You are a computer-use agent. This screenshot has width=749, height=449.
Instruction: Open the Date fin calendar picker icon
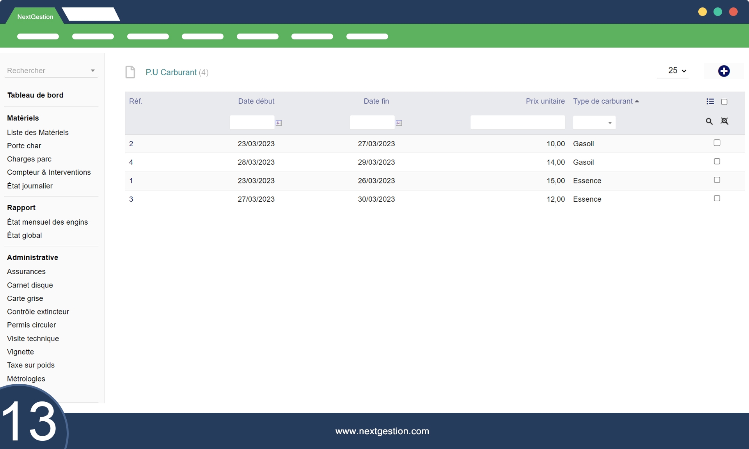(x=399, y=123)
